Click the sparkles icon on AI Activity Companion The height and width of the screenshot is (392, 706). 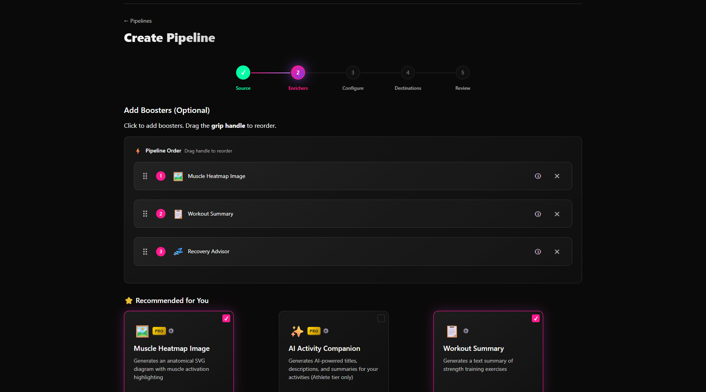[297, 331]
